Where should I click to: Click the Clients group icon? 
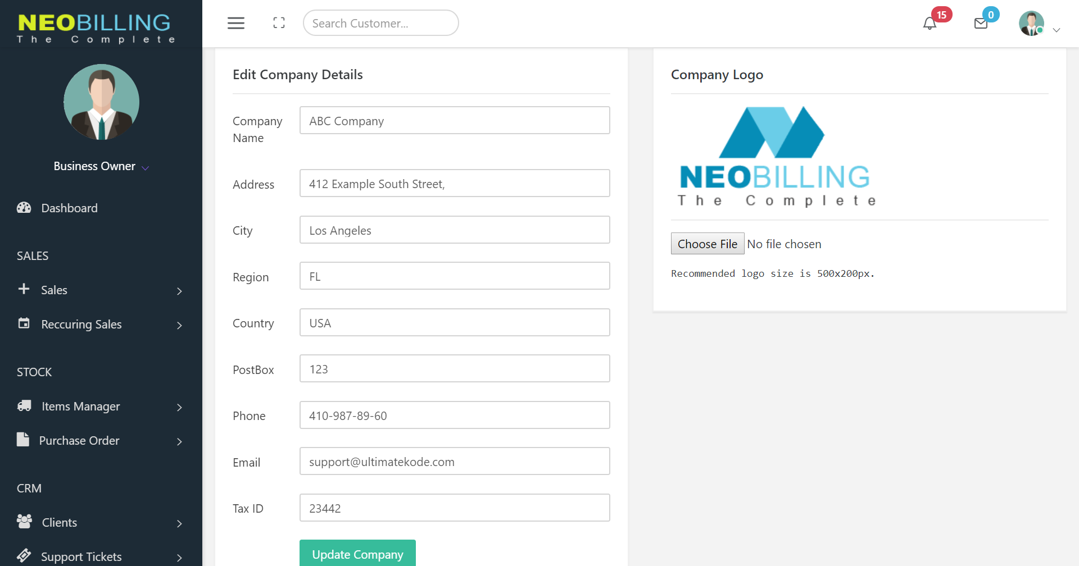tap(24, 522)
